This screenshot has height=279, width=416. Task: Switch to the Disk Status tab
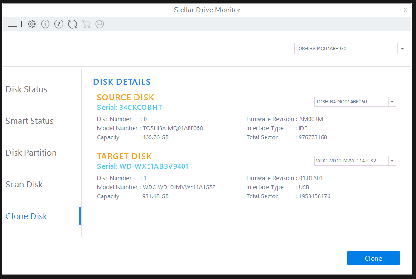(26, 89)
